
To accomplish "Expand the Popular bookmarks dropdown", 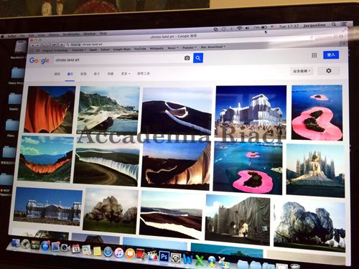I will (x=190, y=47).
